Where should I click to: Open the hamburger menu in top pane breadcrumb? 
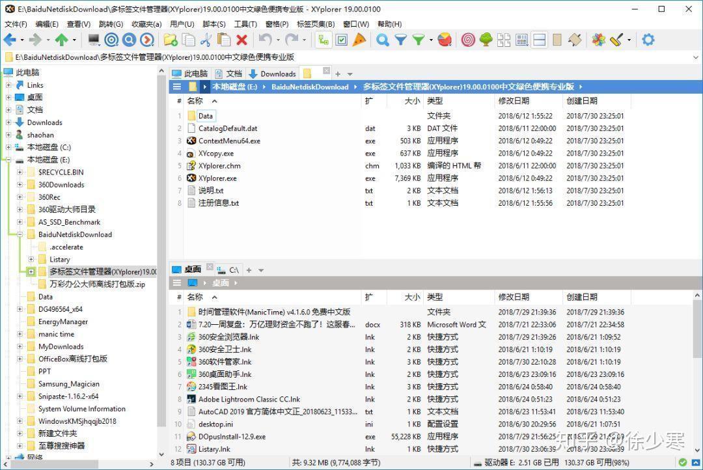pyautogui.click(x=177, y=87)
